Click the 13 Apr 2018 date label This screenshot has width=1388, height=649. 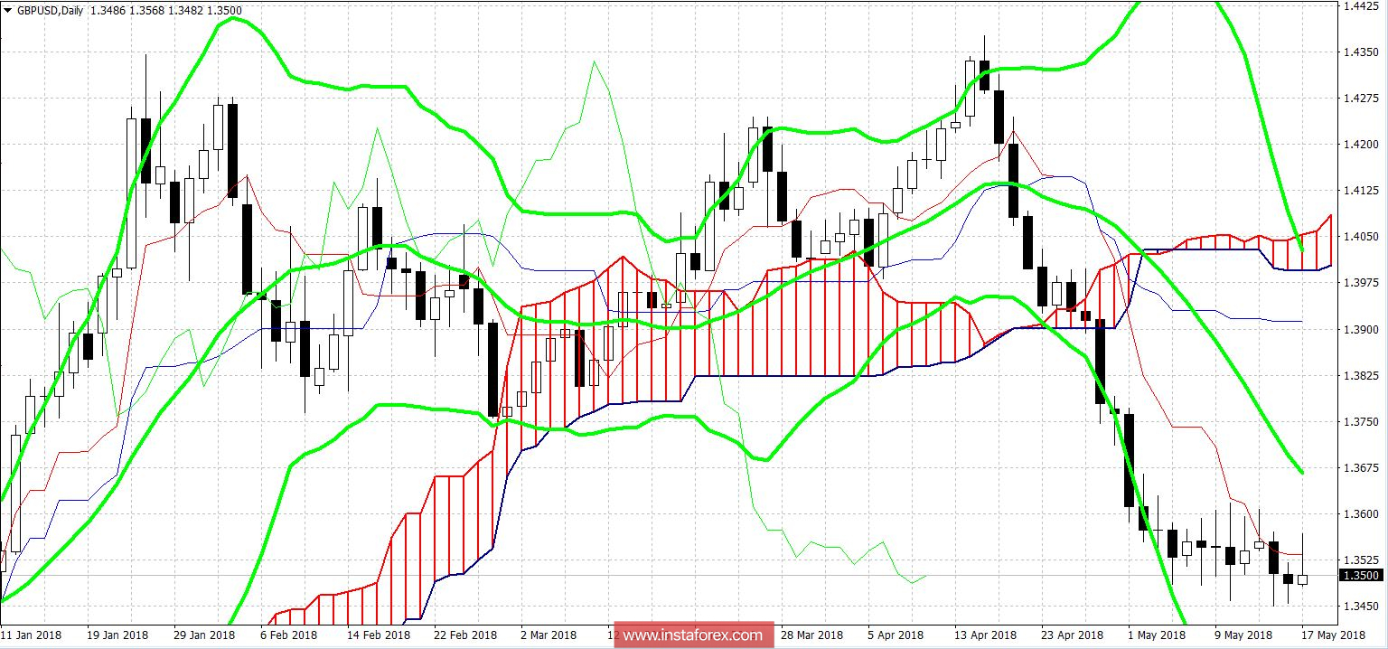click(983, 635)
